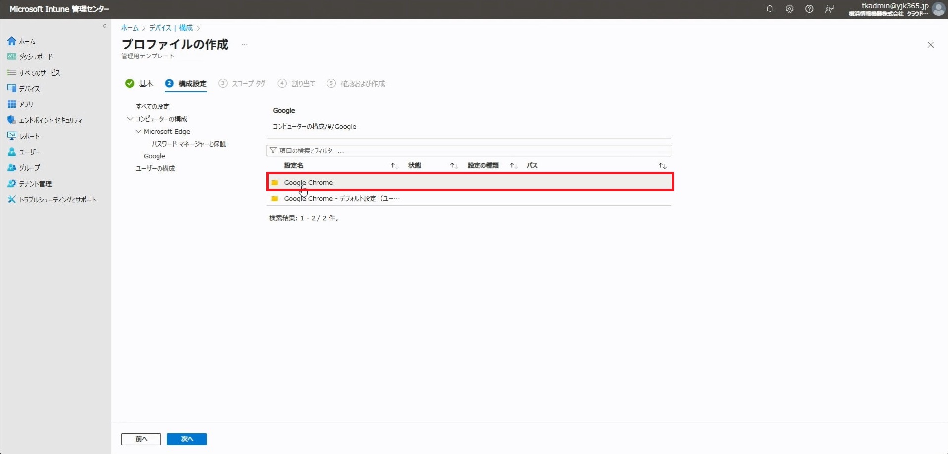Collapse the コンピューターの構成 tree node
This screenshot has width=948, height=454.
pyautogui.click(x=130, y=119)
